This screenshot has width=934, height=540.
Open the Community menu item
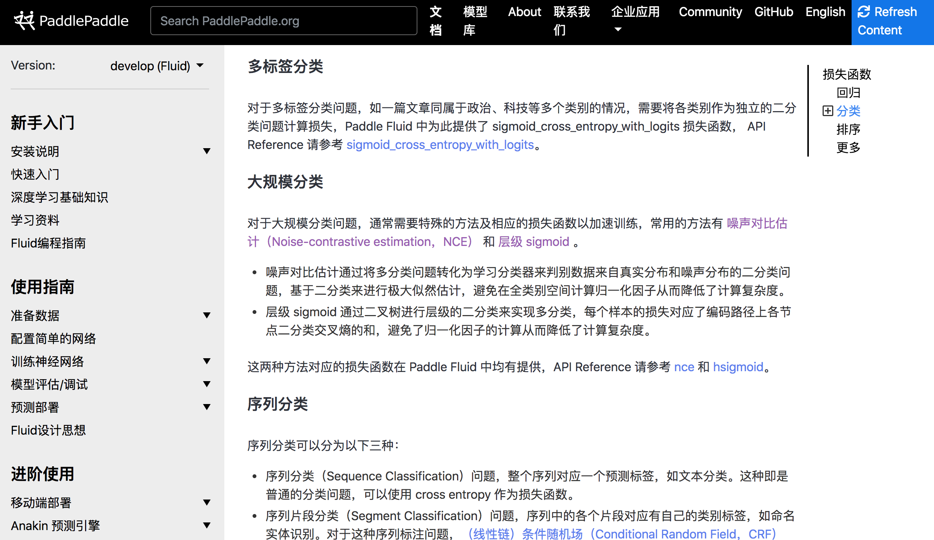(x=710, y=12)
